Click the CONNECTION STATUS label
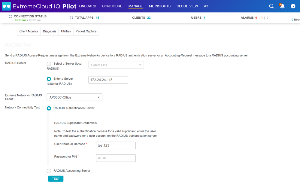Viewport: 300px width, 189px height. [30, 16]
